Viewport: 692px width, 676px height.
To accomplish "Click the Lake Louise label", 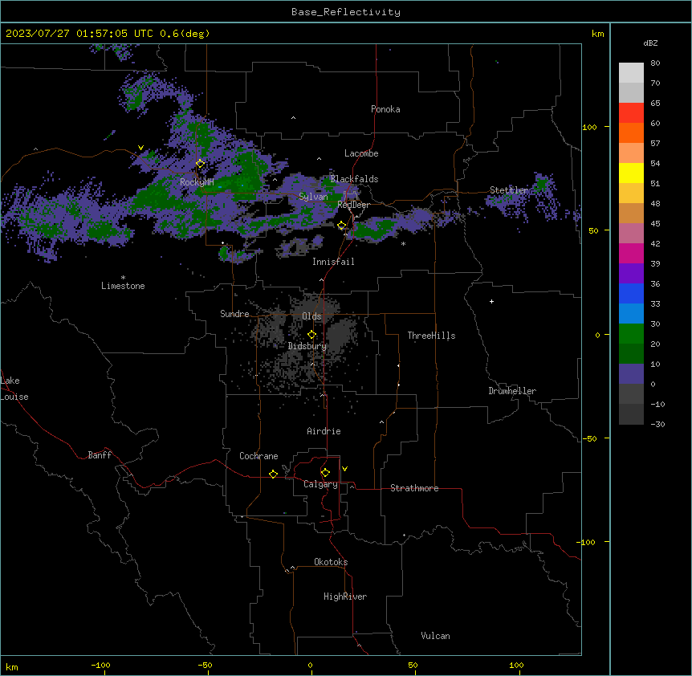I will [13, 389].
